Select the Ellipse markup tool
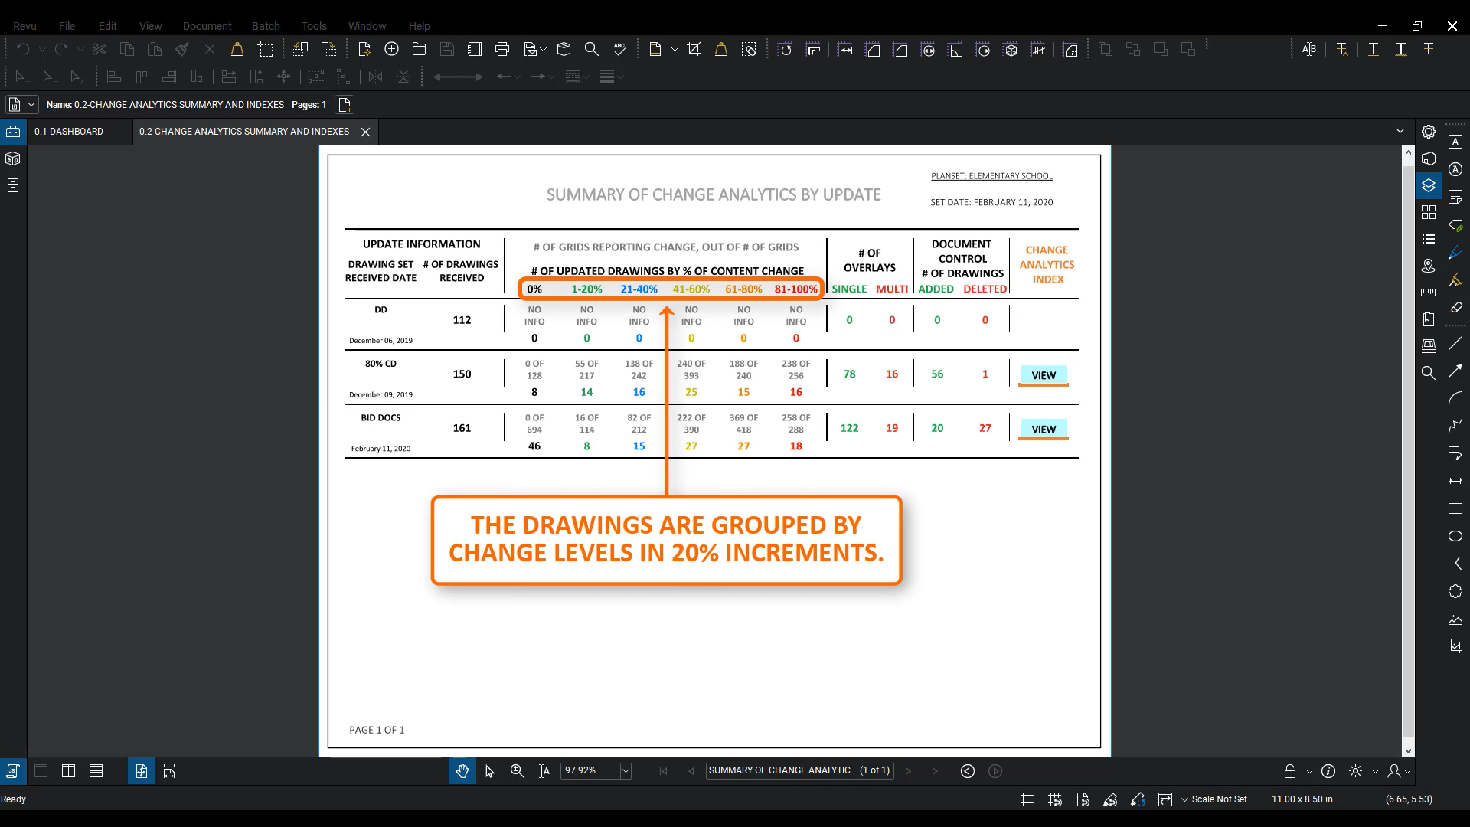The height and width of the screenshot is (827, 1470). coord(1455,536)
